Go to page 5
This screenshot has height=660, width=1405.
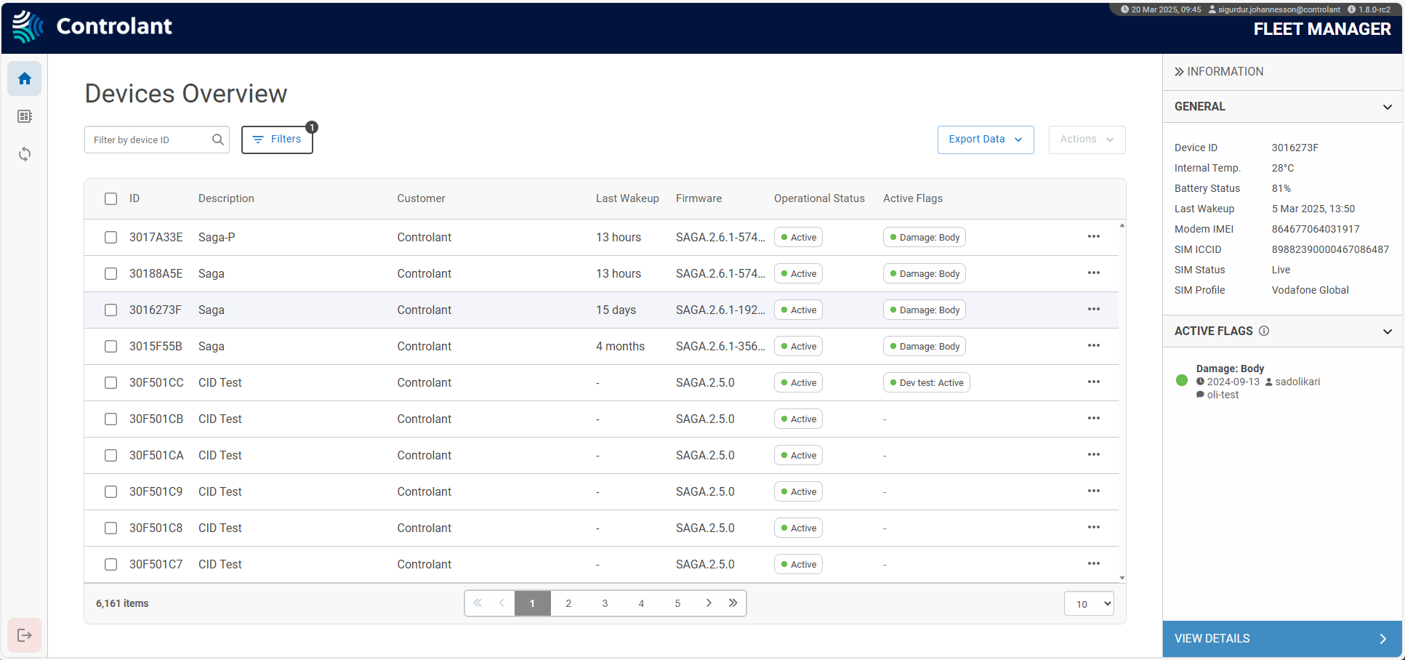tap(677, 603)
